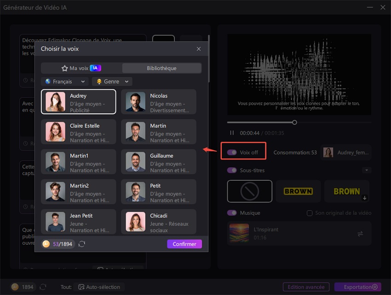Click the globe icon beside Français
391x295 pixels.
click(x=48, y=82)
